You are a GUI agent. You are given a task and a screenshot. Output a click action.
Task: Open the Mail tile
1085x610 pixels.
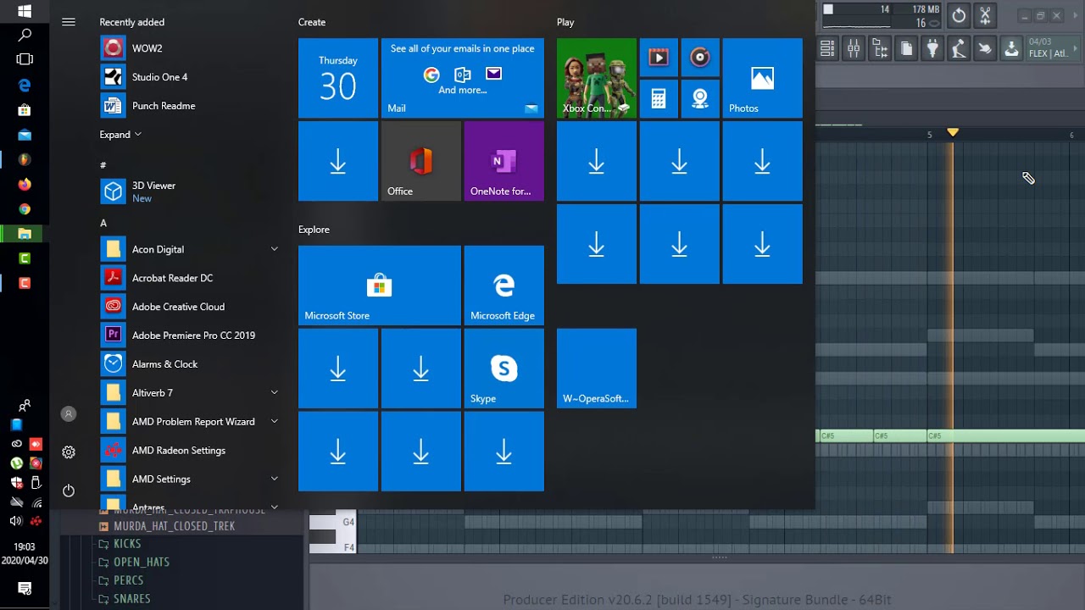463,78
